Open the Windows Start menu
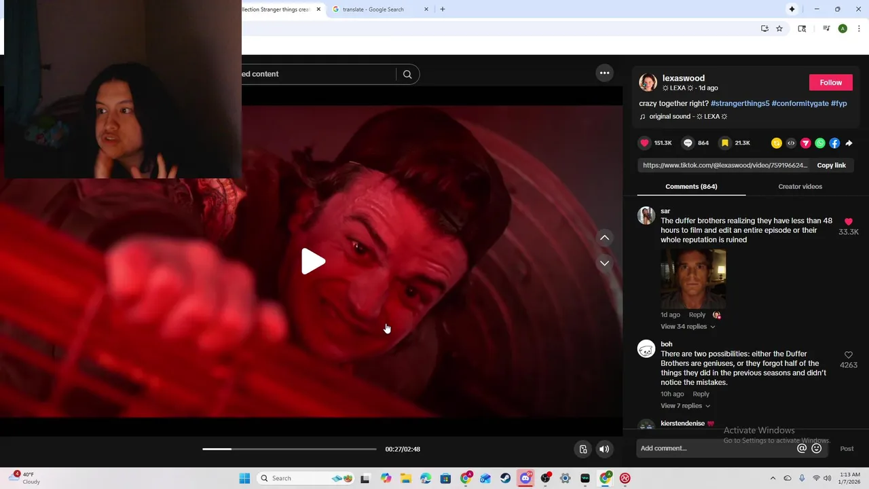The height and width of the screenshot is (489, 869). pyautogui.click(x=244, y=478)
